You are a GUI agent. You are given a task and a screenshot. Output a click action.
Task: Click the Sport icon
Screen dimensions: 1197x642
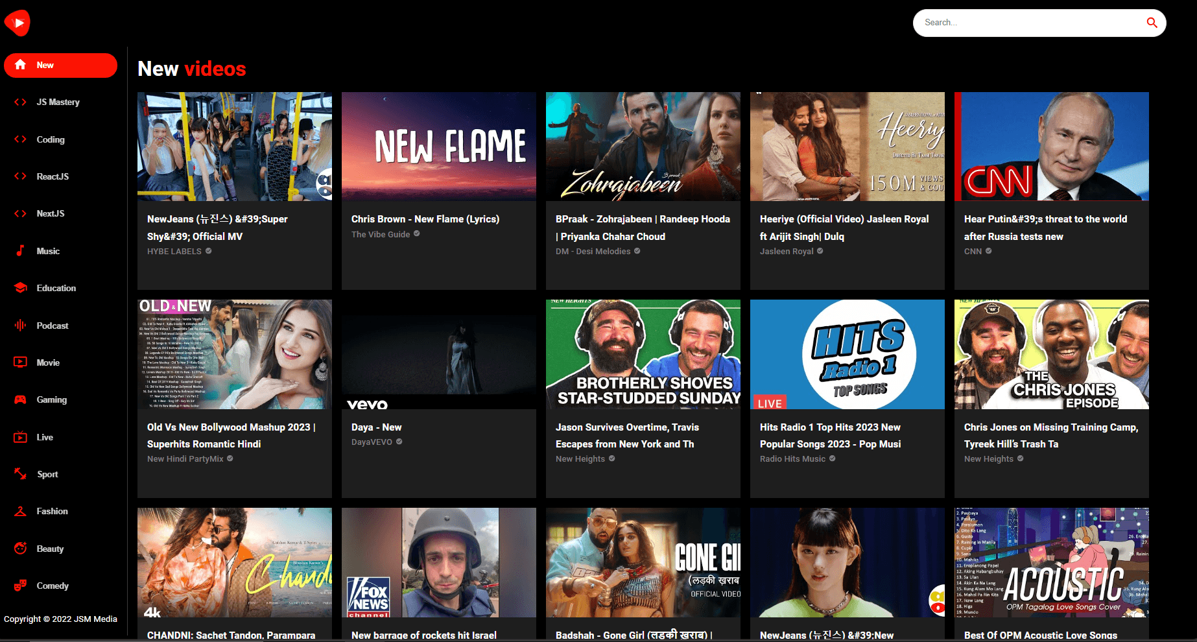coord(21,474)
